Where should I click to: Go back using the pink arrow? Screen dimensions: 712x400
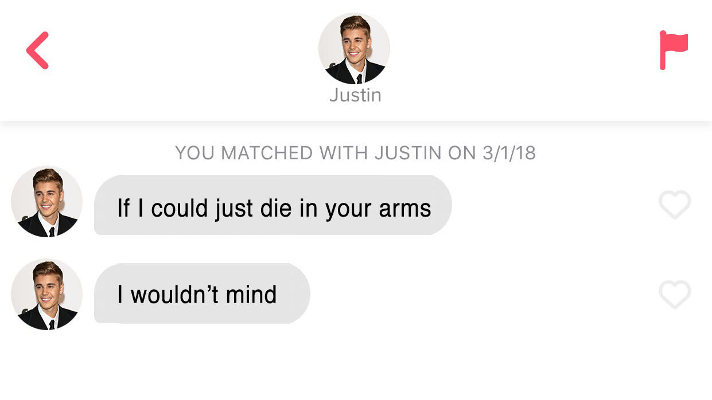point(38,50)
